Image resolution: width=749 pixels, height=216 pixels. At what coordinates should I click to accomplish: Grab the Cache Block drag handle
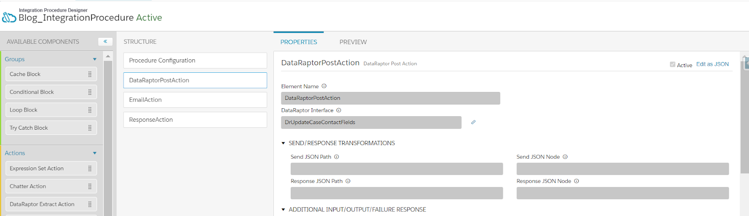[x=90, y=74]
